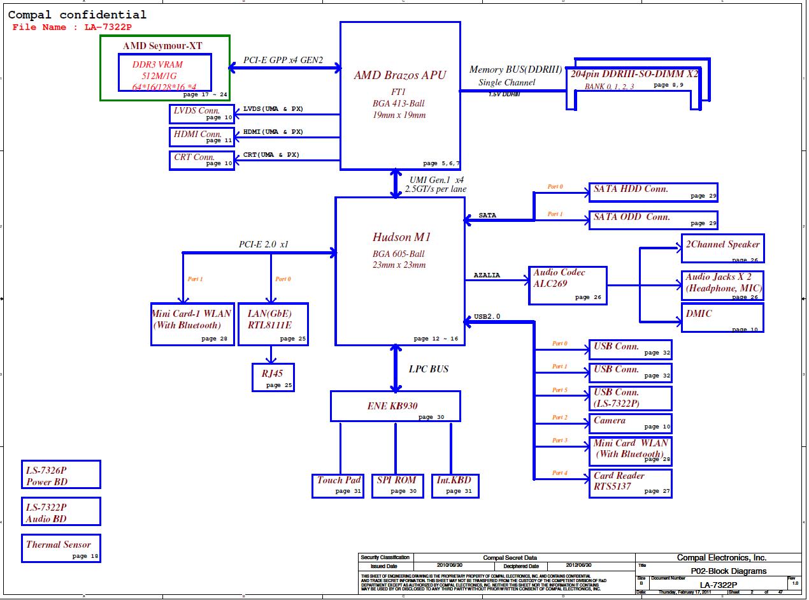Click the LVDS(UMA & PX) label
The height and width of the screenshot is (600, 809).
(x=273, y=109)
